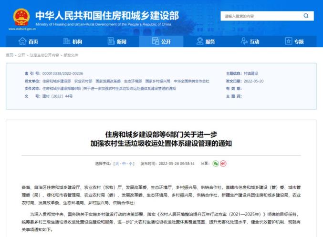Set font size to 中
Image resolution: width=323 pixels, height=237 pixels.
coord(124,164)
